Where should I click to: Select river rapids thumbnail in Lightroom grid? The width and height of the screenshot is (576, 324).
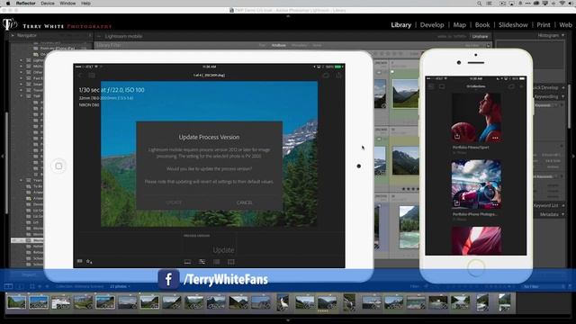tap(409, 227)
